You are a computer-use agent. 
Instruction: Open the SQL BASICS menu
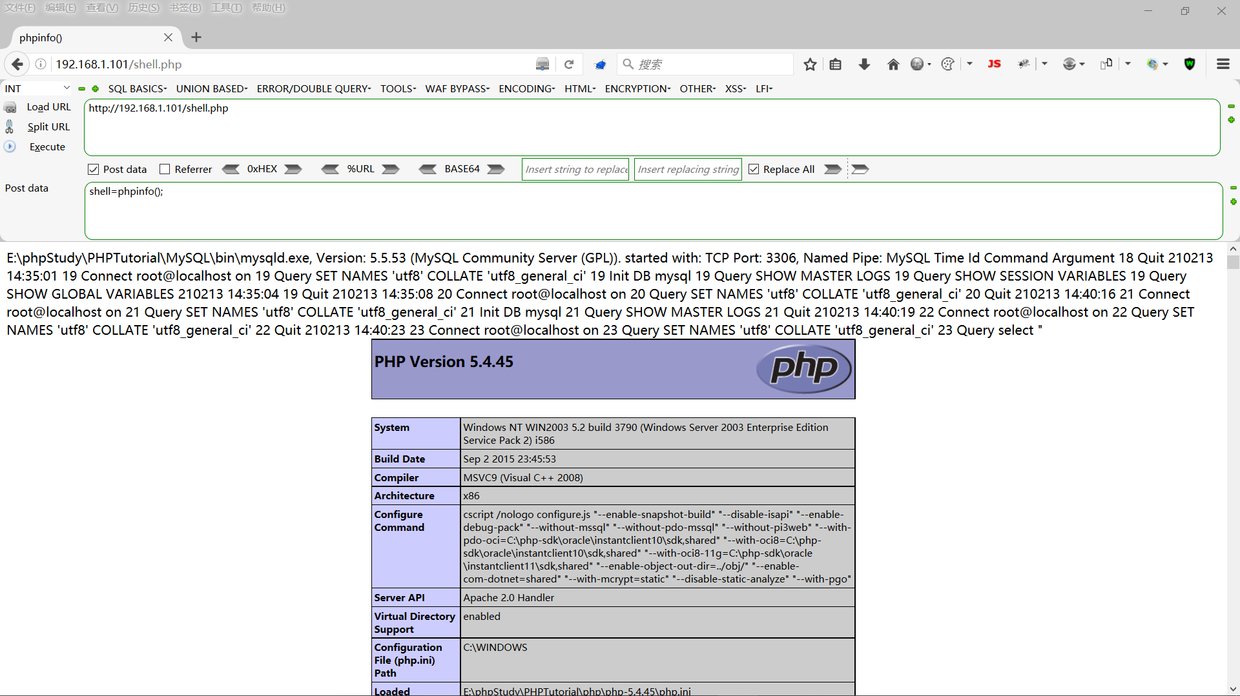coord(137,88)
